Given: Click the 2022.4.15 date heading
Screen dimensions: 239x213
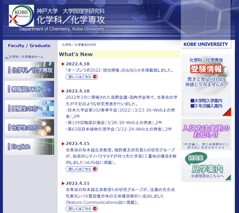Looking at the screenshot, I should point(77,143).
